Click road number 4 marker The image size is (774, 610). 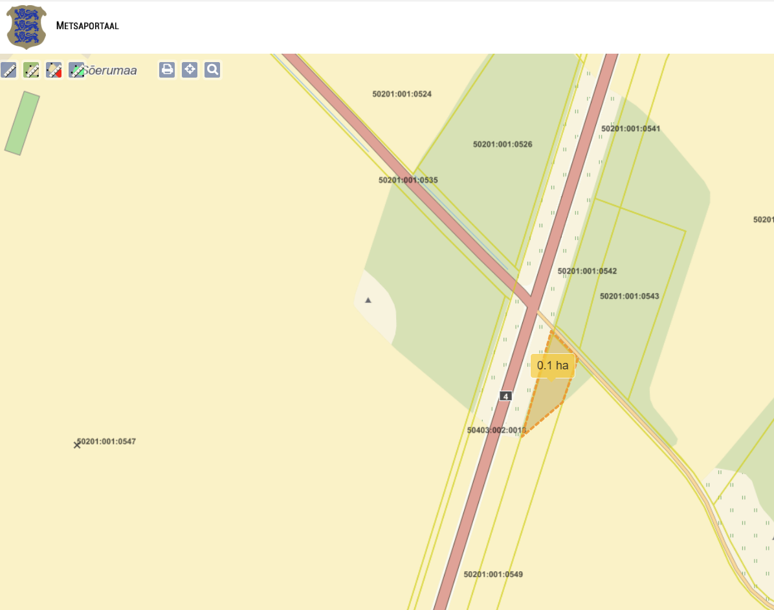pos(505,395)
